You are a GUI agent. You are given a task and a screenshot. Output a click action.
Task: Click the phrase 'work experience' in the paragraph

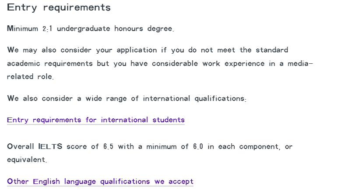point(233,63)
